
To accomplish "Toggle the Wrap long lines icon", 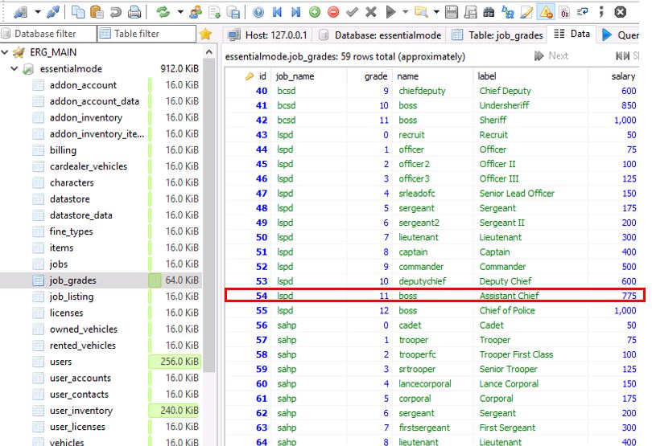I will click(583, 12).
